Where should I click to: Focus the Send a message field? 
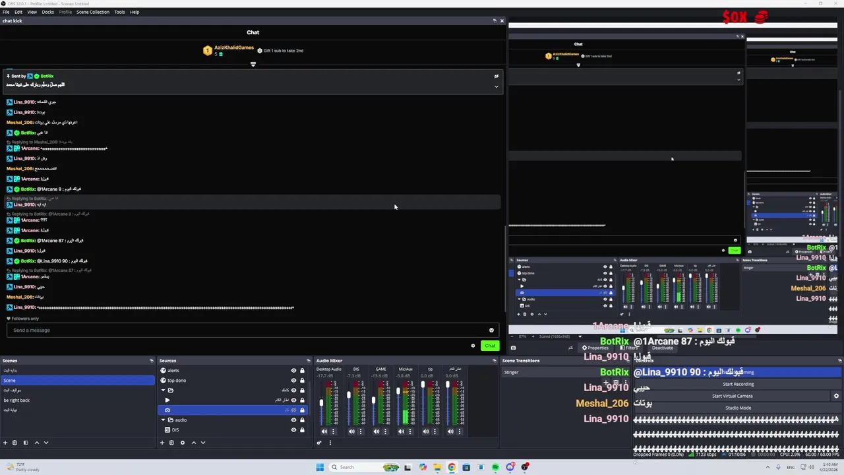pyautogui.click(x=253, y=331)
